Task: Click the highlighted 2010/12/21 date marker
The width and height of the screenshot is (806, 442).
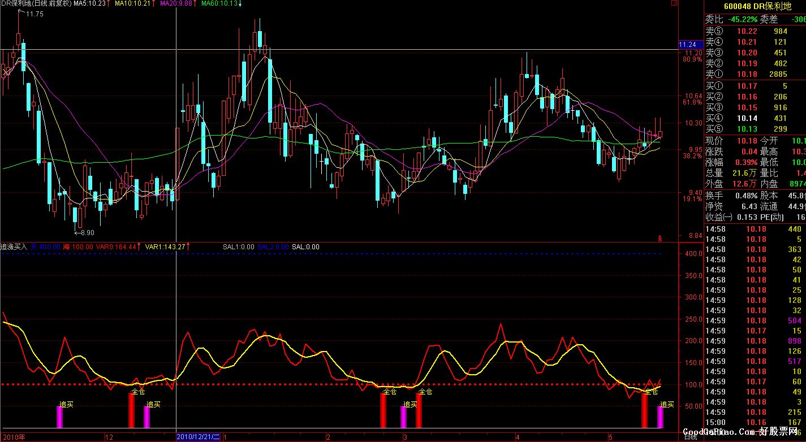Action: pos(199,437)
